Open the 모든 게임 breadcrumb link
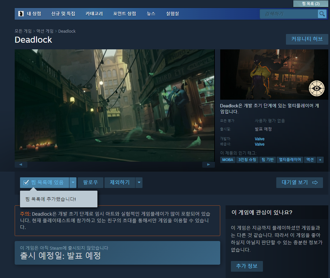This screenshot has width=330, height=278. [x=23, y=31]
